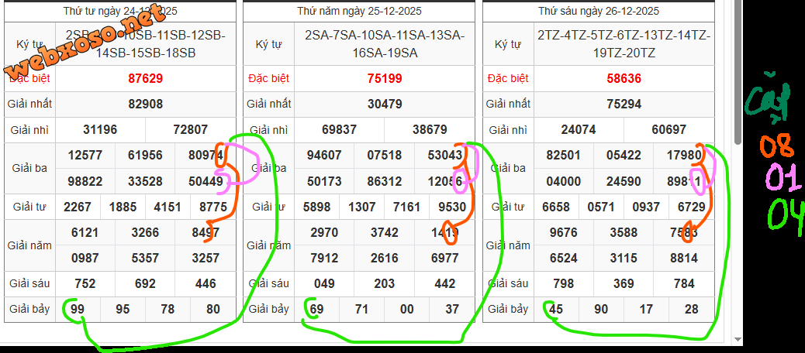
Task: Select the Thứ sáu ngày 26-12-2025 header
Action: click(599, 11)
